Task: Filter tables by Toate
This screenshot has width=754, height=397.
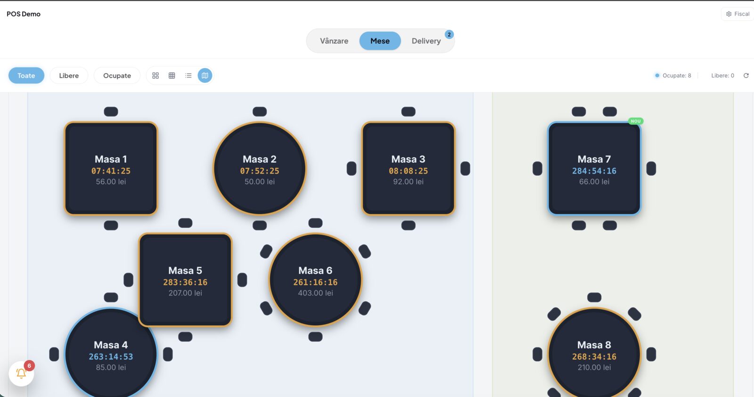Action: click(26, 75)
